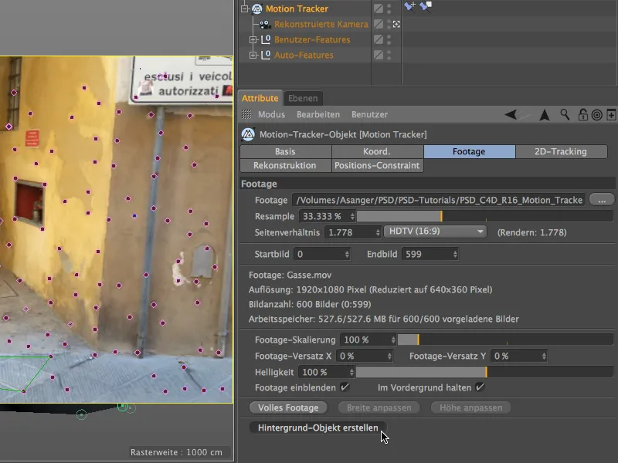Screen dimensions: 618x463
Task: Open the HDTV (16:9) aspect ratio dropdown
Action: [435, 231]
